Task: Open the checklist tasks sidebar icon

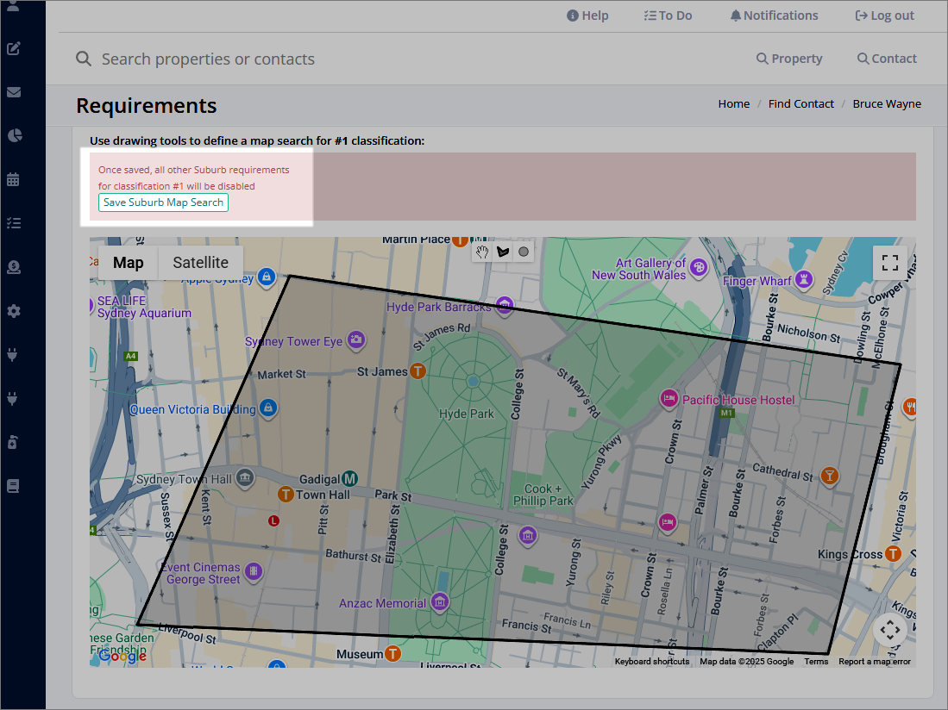Action: (14, 223)
